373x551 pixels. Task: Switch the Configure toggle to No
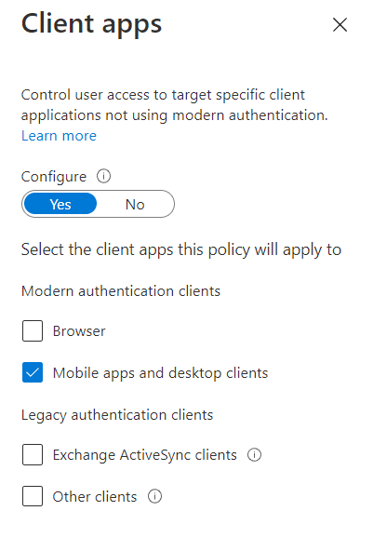pos(135,204)
